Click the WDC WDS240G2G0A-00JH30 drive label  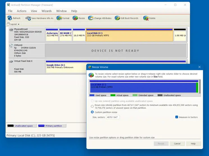tap(28, 32)
